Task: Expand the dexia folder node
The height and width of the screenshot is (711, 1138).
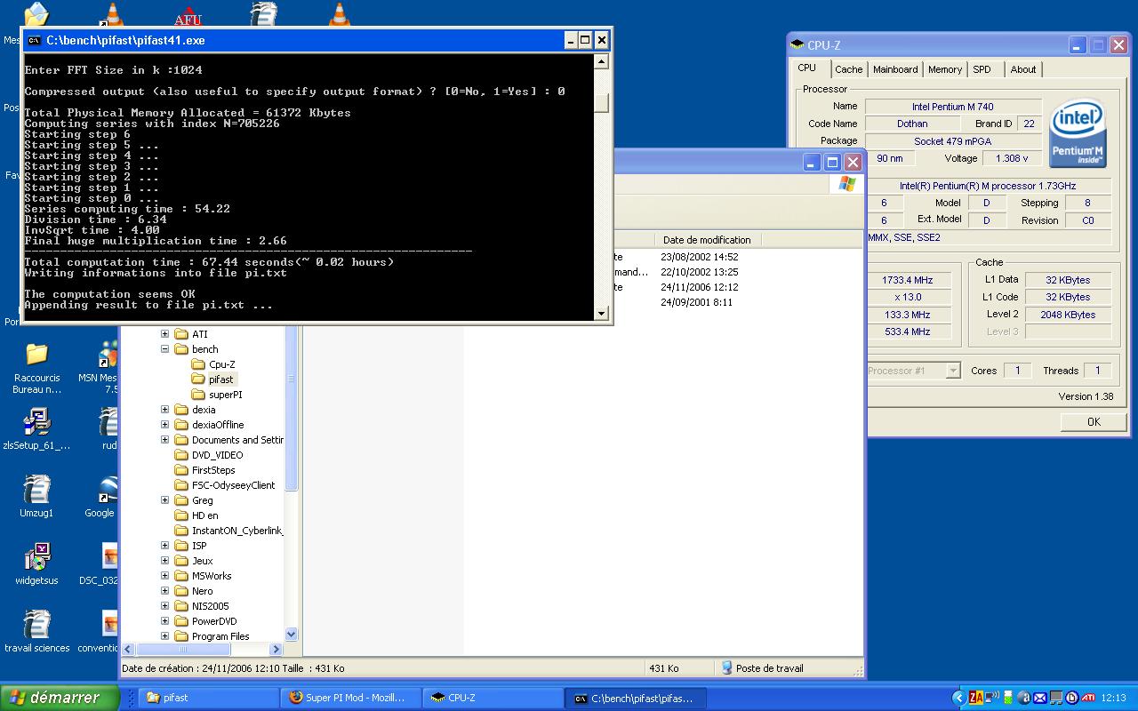Action: pos(164,410)
